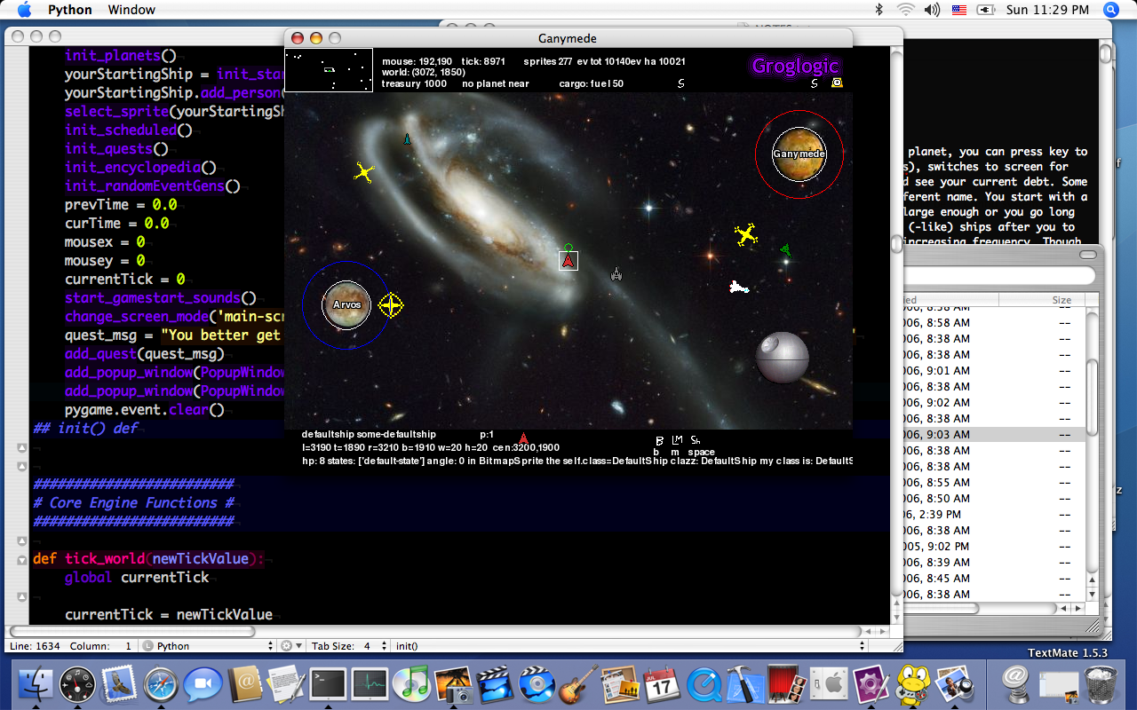Open the Python application menu

pyautogui.click(x=69, y=10)
